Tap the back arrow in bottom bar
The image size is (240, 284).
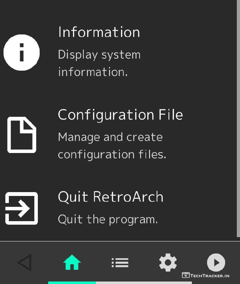(24, 263)
